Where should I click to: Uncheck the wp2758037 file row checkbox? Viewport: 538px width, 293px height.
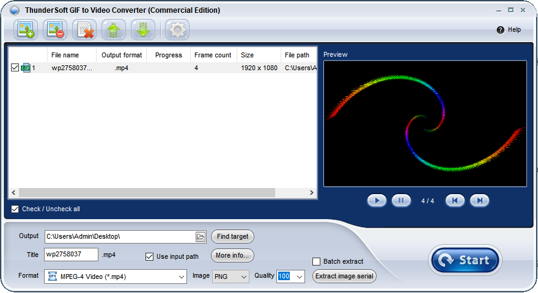click(x=15, y=68)
